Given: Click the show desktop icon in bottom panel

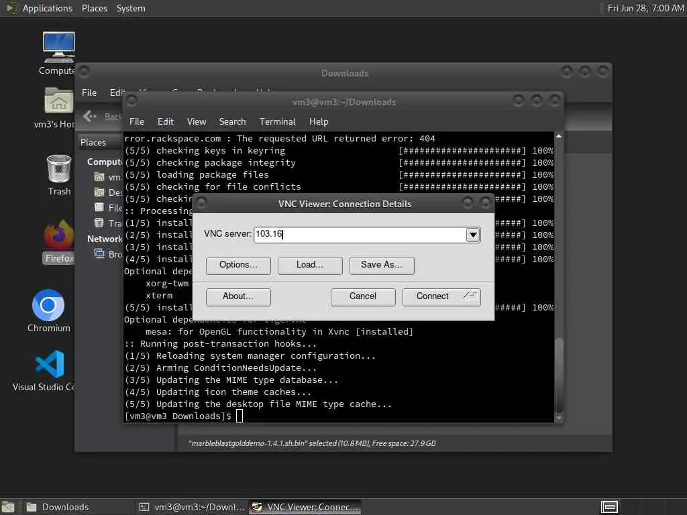Looking at the screenshot, I should tap(8, 507).
